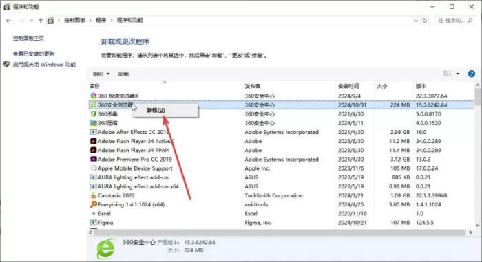This screenshot has height=262, width=482.
Task: Click the 卸载 toolbar button
Action: (123, 74)
